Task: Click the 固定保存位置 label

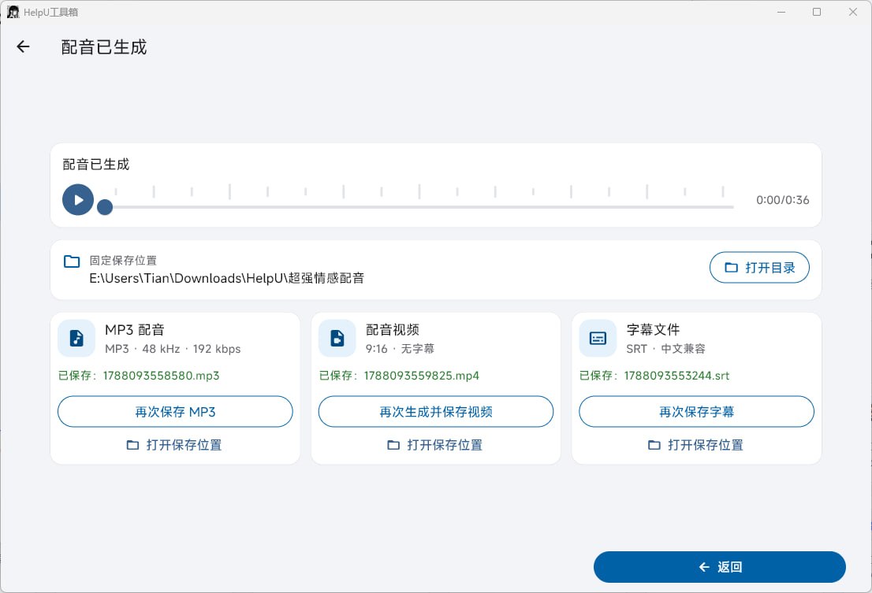Action: coord(123,261)
